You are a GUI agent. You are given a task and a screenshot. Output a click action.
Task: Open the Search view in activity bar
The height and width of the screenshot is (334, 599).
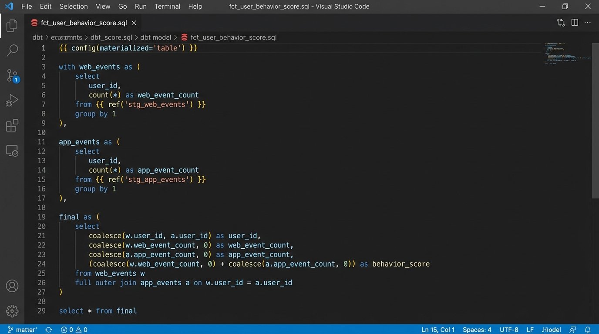point(12,50)
